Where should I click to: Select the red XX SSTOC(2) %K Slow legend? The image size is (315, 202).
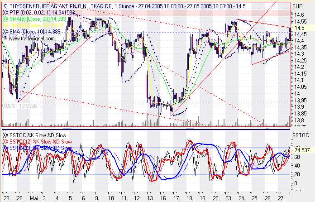(38, 142)
